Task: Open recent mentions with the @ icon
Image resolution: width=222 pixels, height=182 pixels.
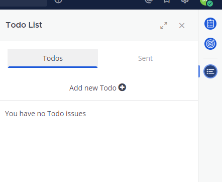Action: coord(149,1)
